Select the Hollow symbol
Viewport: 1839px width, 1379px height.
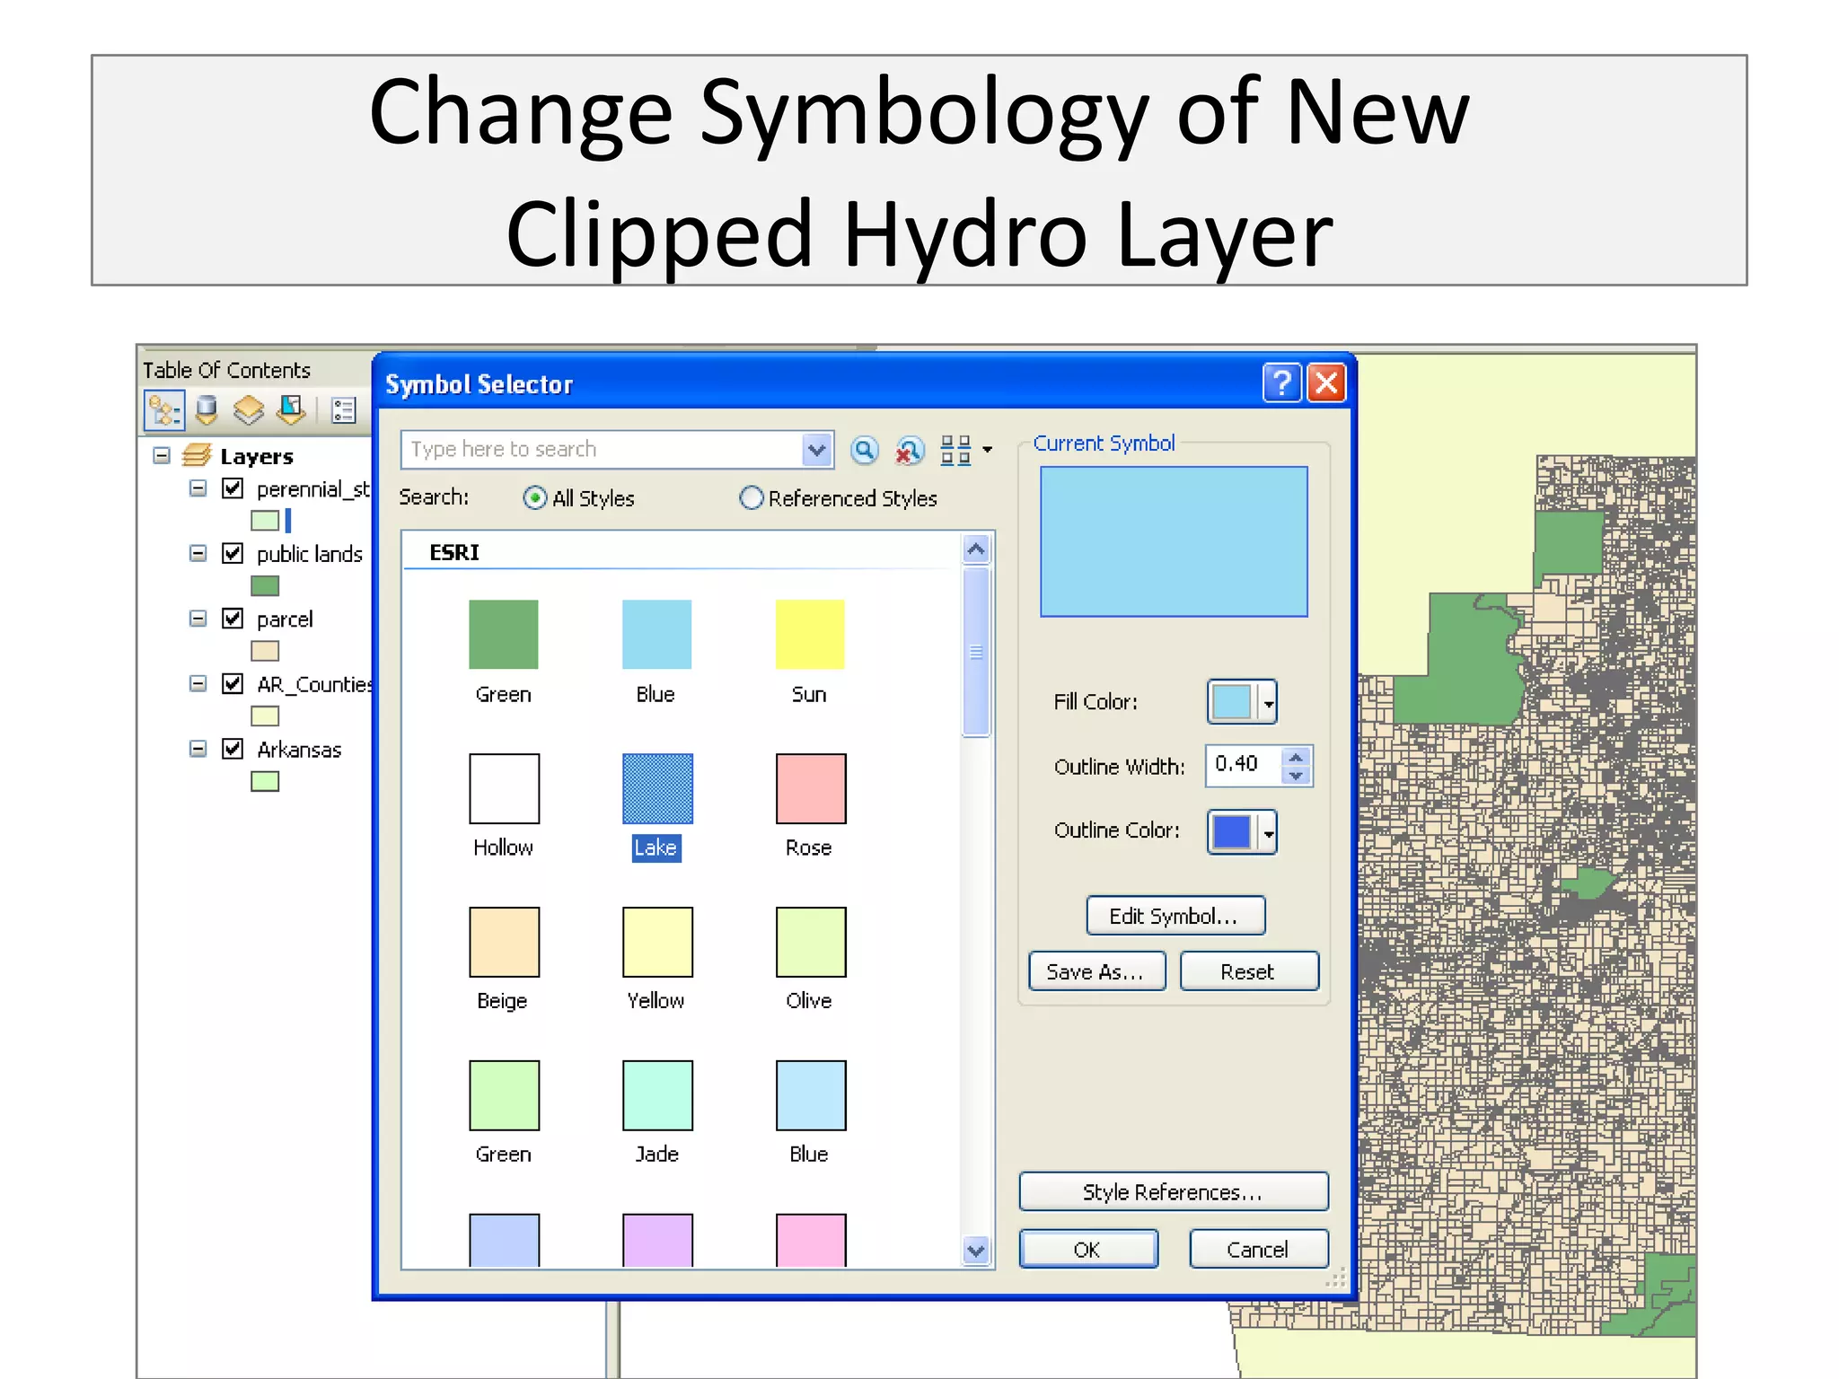tap(504, 788)
